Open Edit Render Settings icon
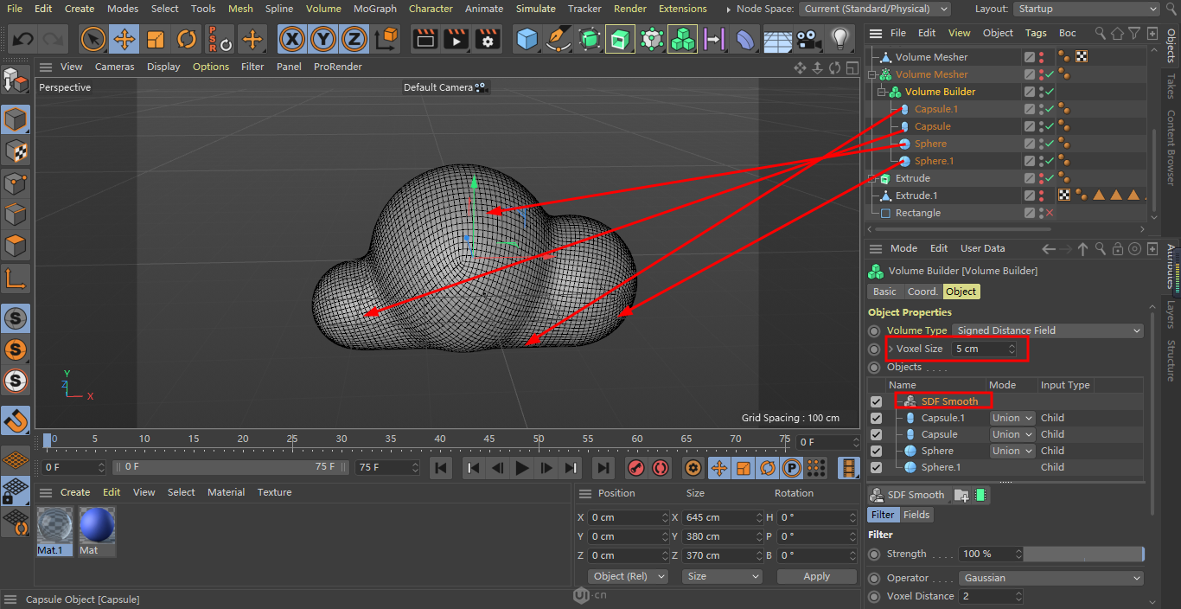1181x609 pixels. 488,40
